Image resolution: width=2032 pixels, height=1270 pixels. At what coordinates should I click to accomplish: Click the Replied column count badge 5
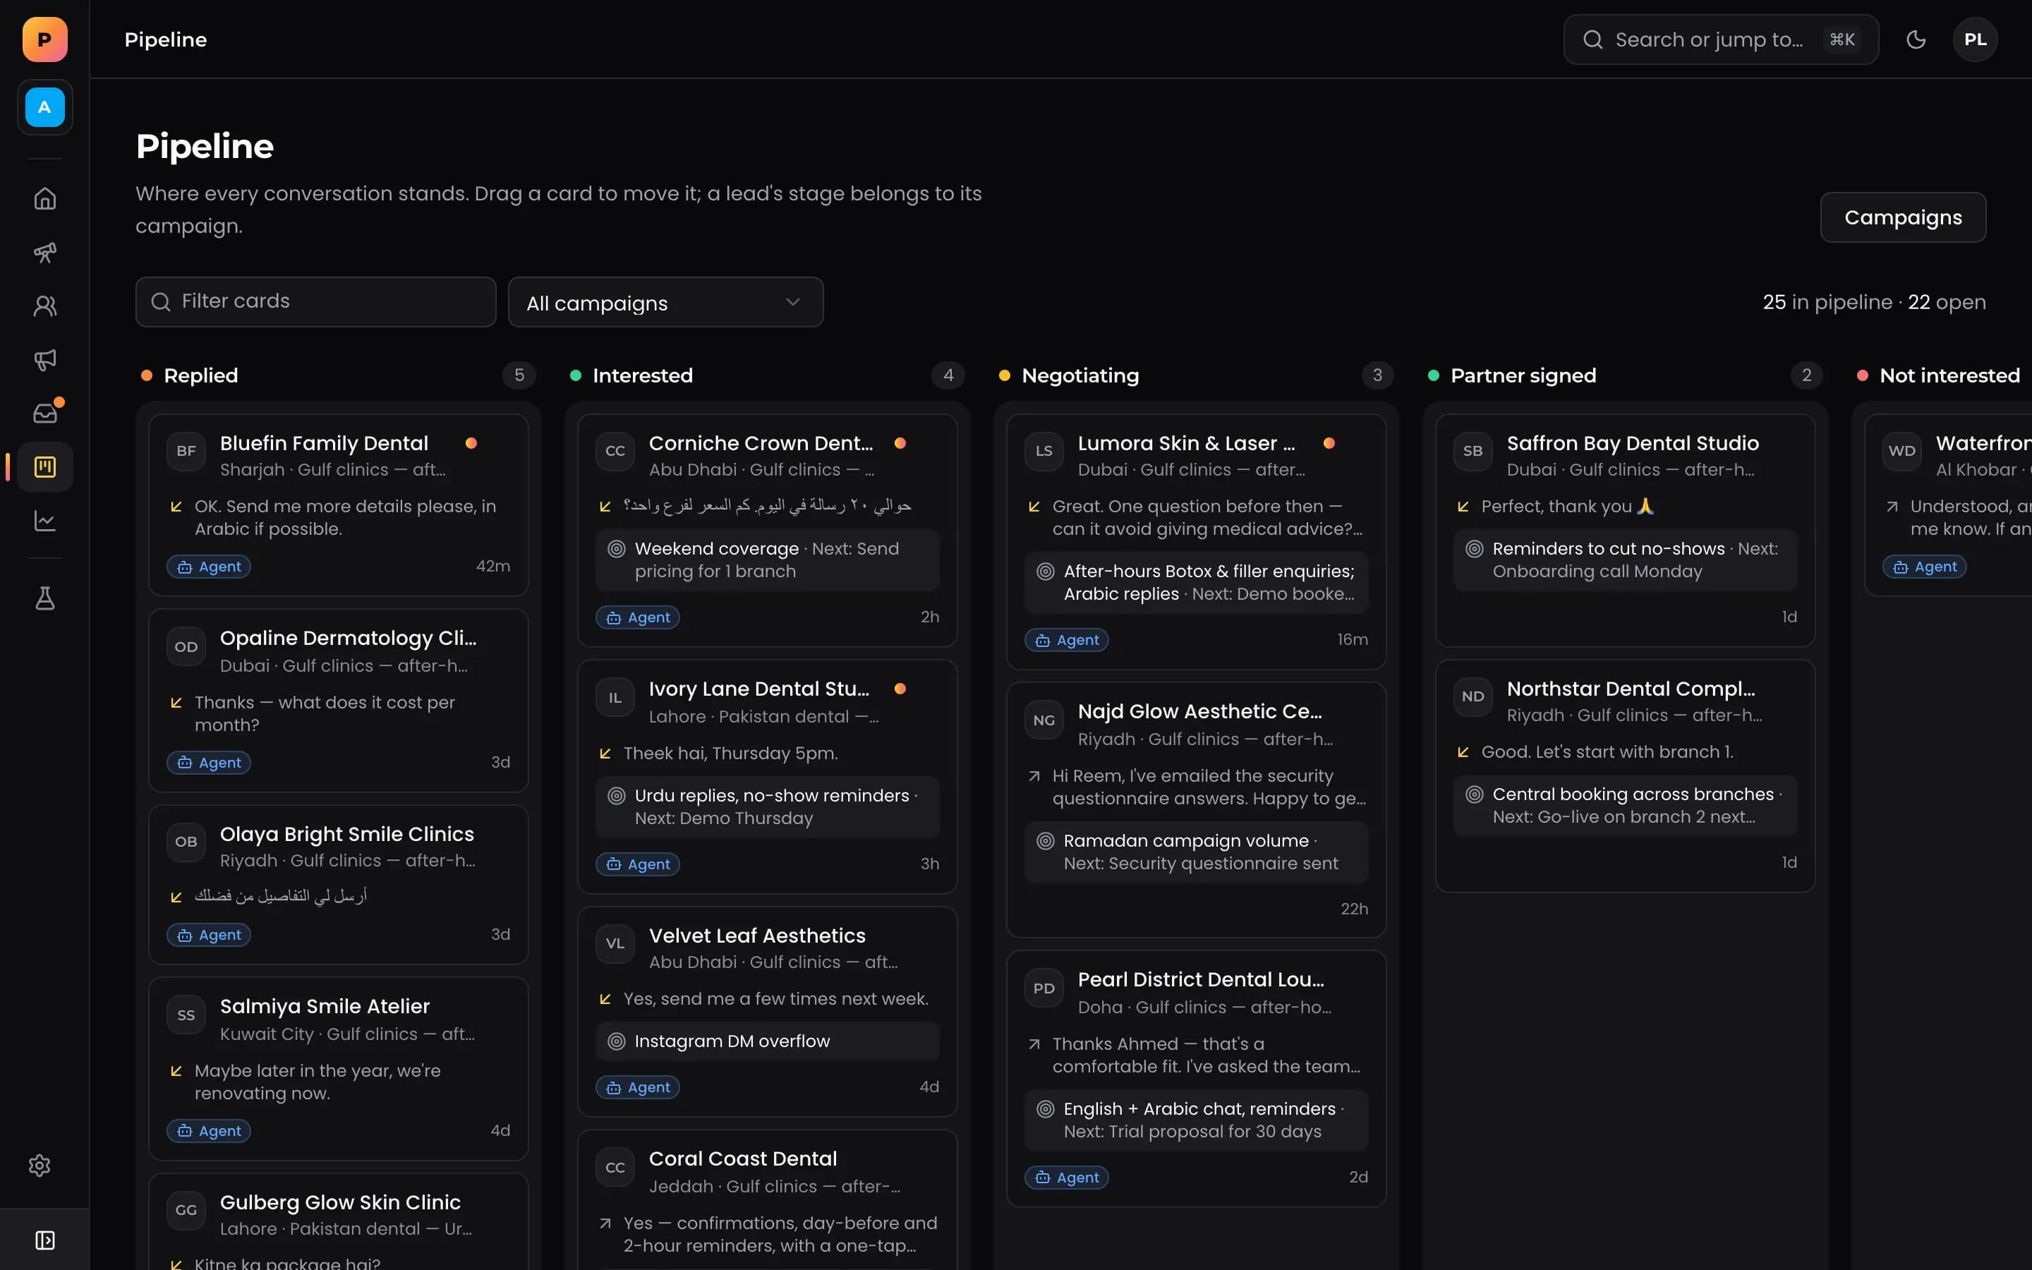[x=519, y=375]
